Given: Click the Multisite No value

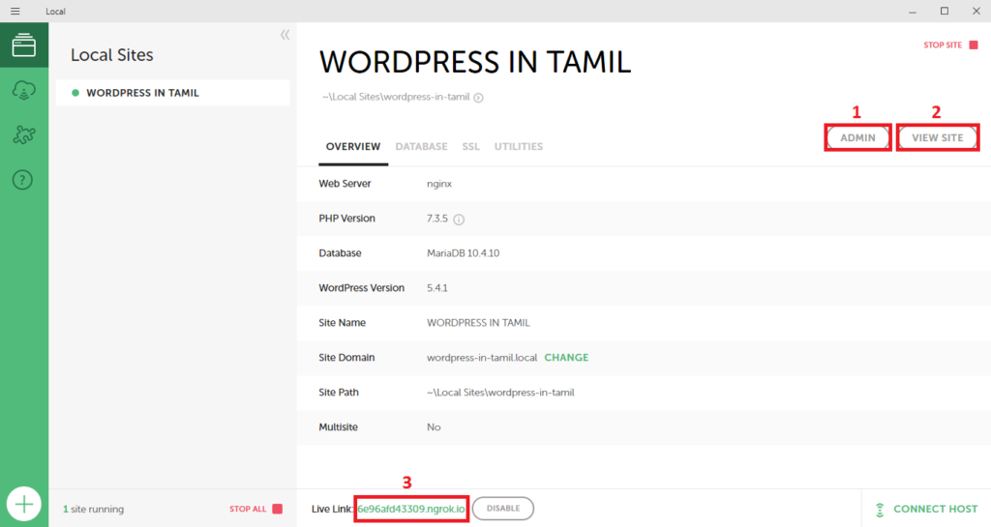Looking at the screenshot, I should 434,427.
